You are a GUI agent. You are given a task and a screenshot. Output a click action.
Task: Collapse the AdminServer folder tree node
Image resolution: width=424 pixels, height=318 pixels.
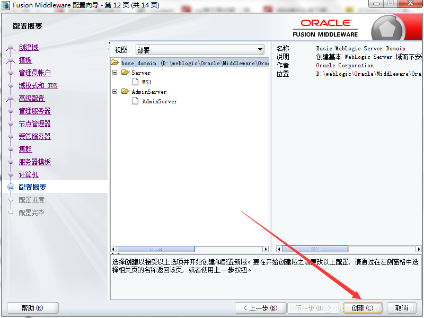(115, 91)
